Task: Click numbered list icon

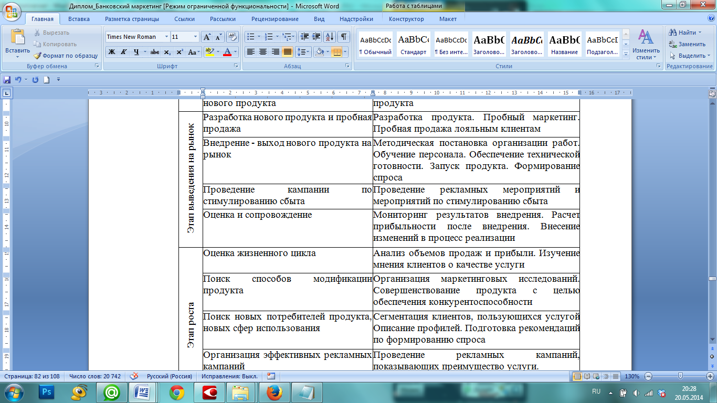Action: click(269, 37)
